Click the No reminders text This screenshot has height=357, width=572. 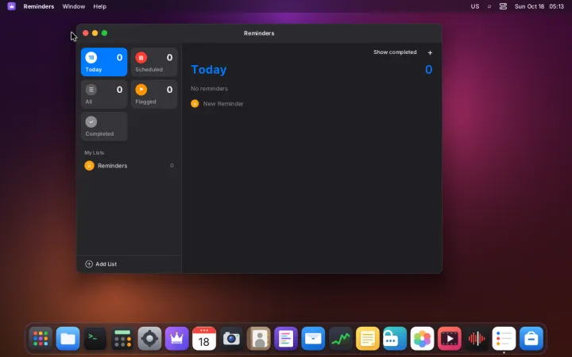209,88
